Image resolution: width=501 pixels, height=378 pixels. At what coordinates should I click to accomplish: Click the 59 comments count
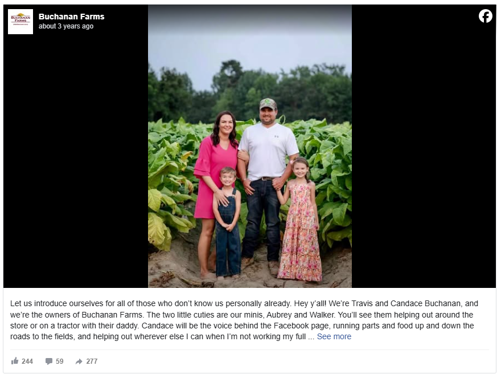point(59,361)
